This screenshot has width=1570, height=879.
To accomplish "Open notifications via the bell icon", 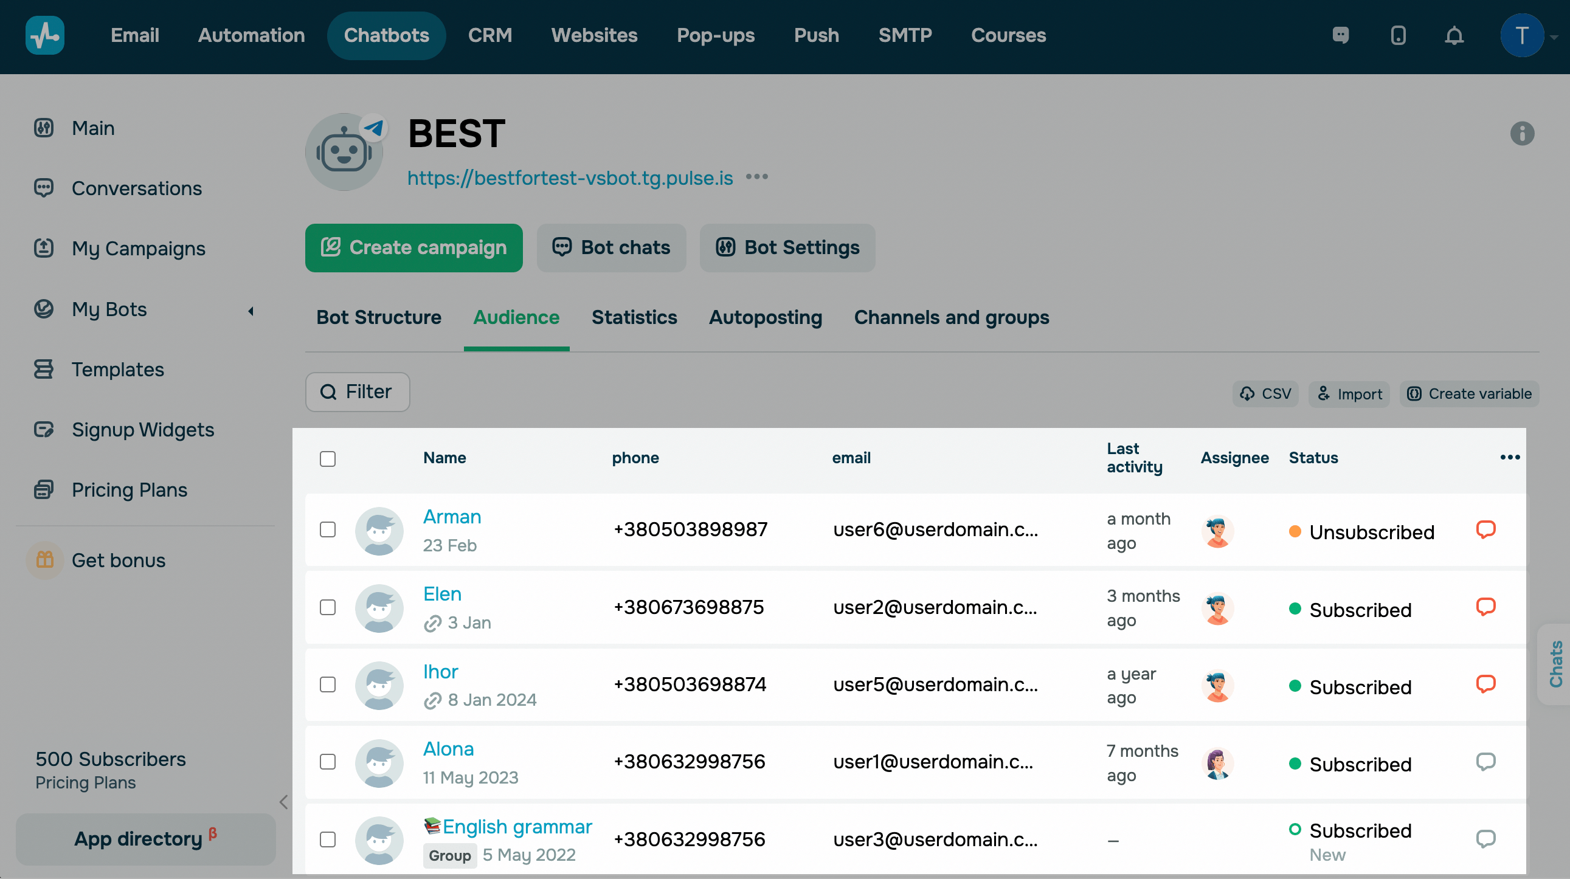I will [1455, 36].
